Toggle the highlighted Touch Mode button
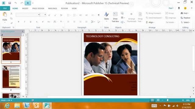Viewport: 195px width, 109px height. coord(28,3)
